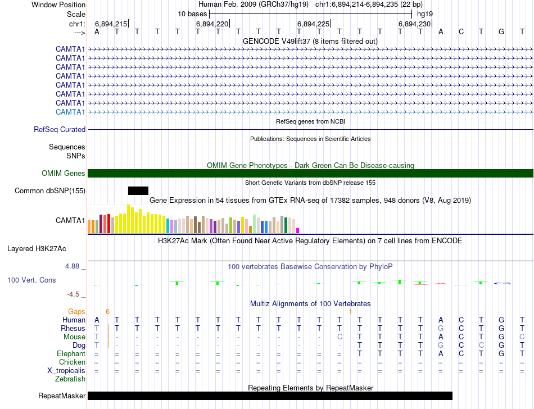The width and height of the screenshot is (534, 409).
Task: Click the '10 bases' scale bar label
Action: [x=192, y=14]
